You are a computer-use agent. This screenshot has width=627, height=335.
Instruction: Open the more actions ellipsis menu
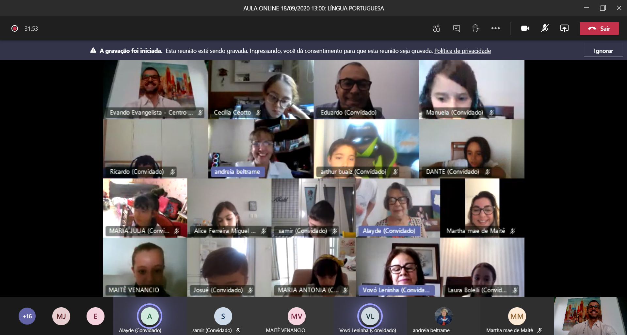(x=495, y=28)
